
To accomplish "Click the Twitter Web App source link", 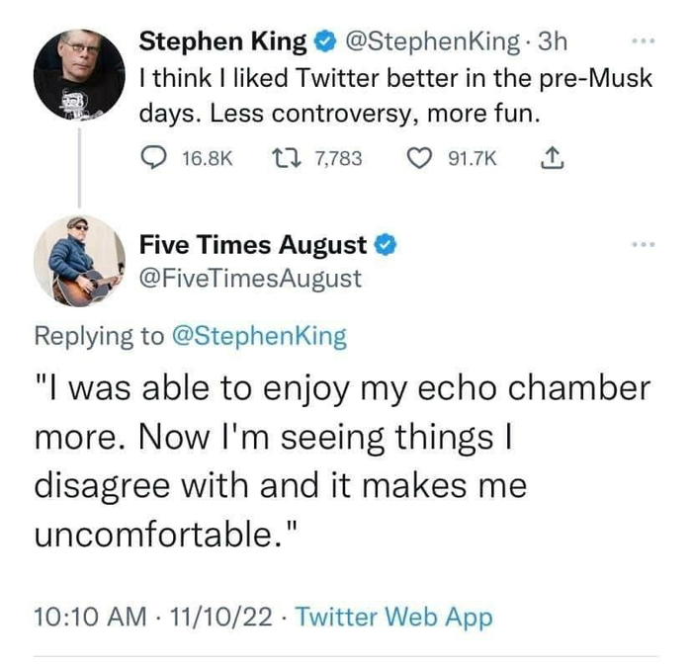I will point(393,618).
